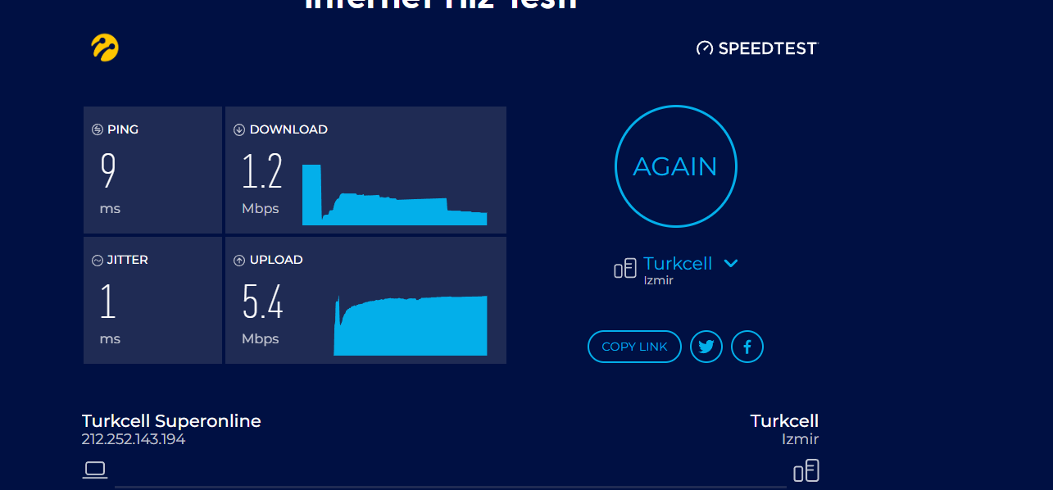1053x490 pixels.
Task: Open the Turkcell server name dropdown
Action: (x=678, y=263)
